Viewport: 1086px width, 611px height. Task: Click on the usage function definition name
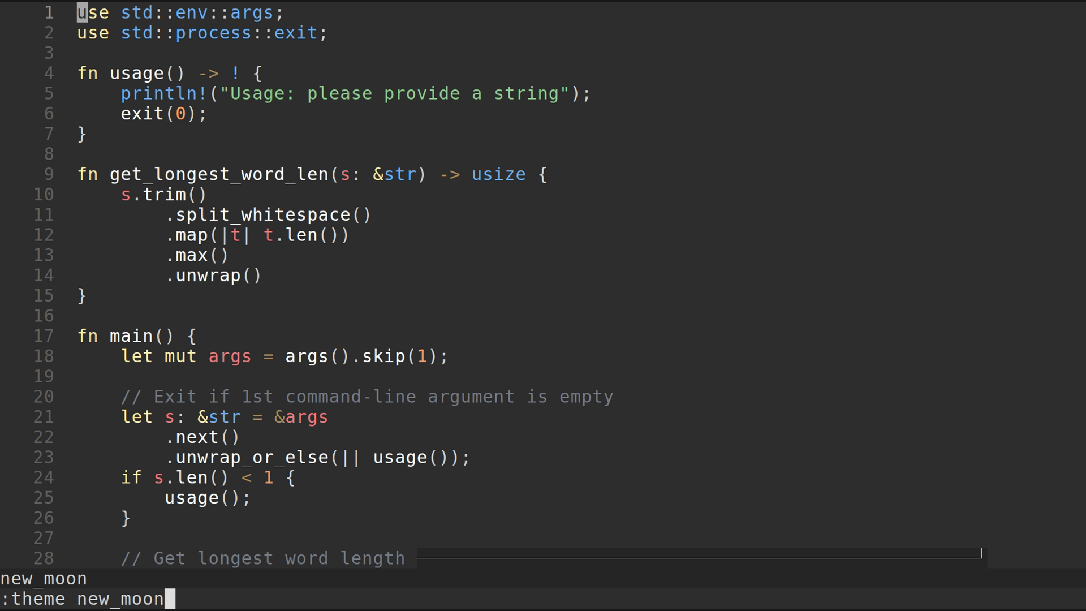(136, 74)
